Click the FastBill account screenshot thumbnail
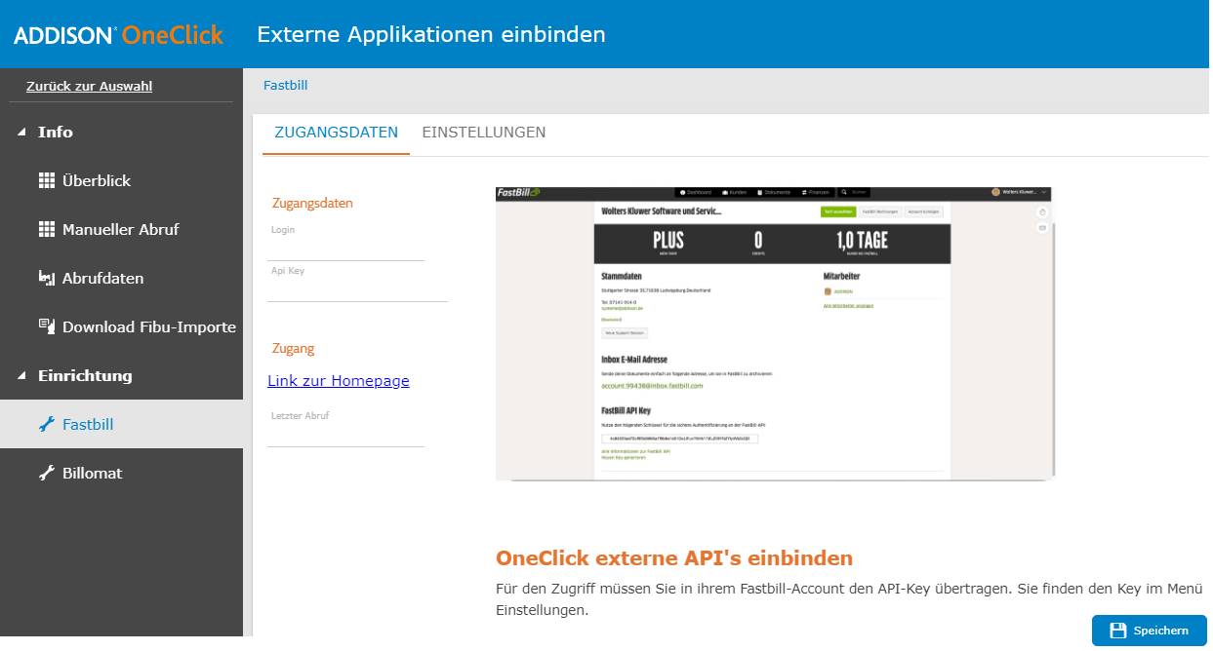The image size is (1213, 651). pos(775,333)
